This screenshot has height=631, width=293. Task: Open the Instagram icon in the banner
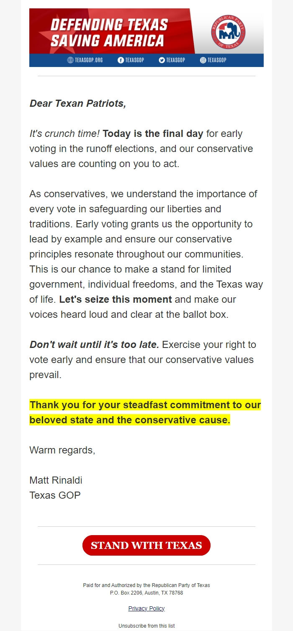pyautogui.click(x=203, y=60)
